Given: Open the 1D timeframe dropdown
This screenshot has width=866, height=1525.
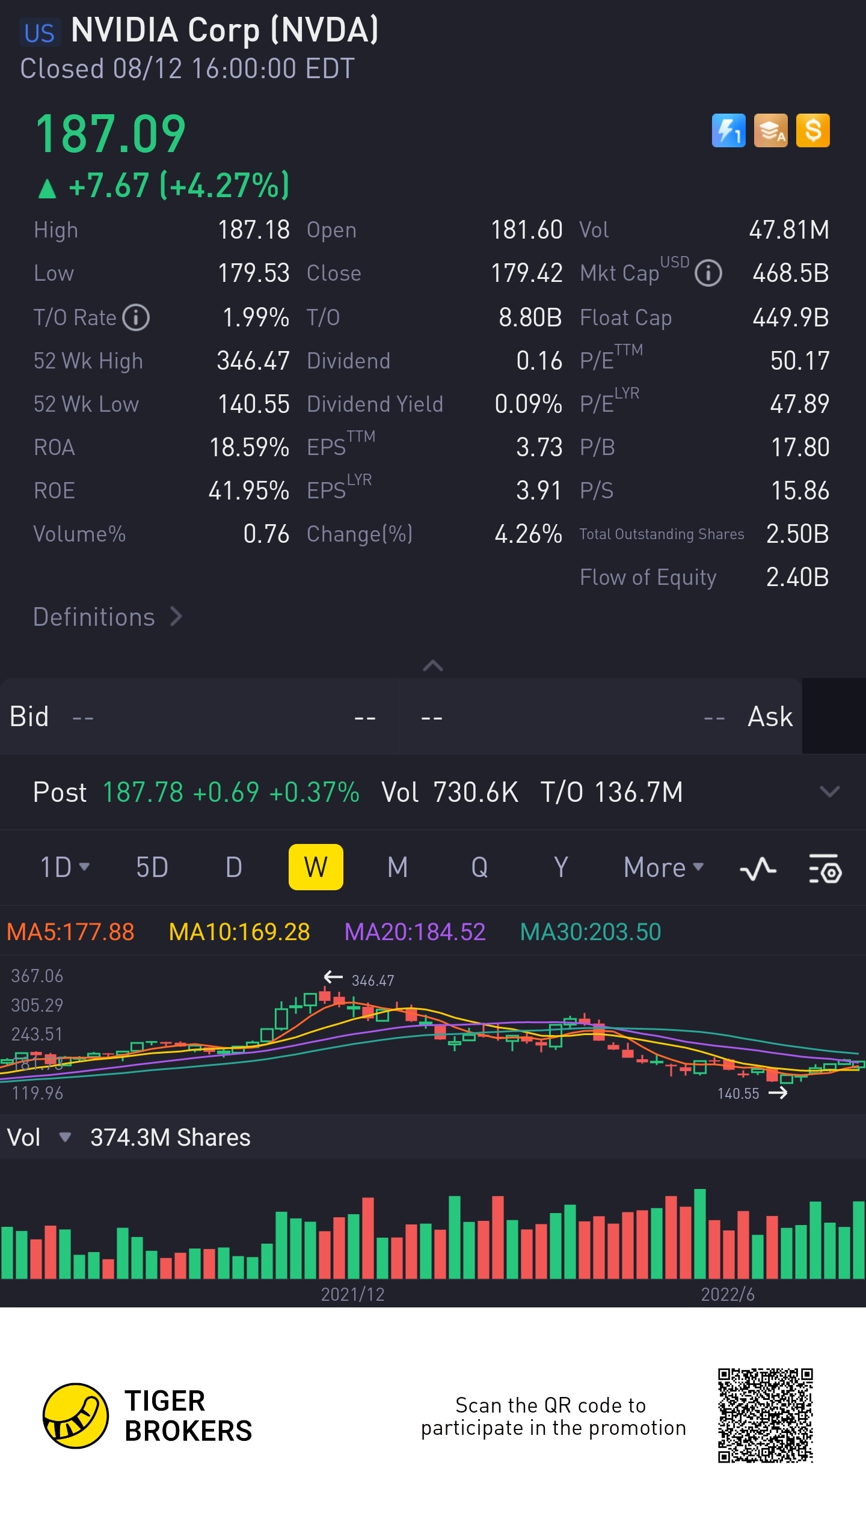Looking at the screenshot, I should (x=64, y=867).
